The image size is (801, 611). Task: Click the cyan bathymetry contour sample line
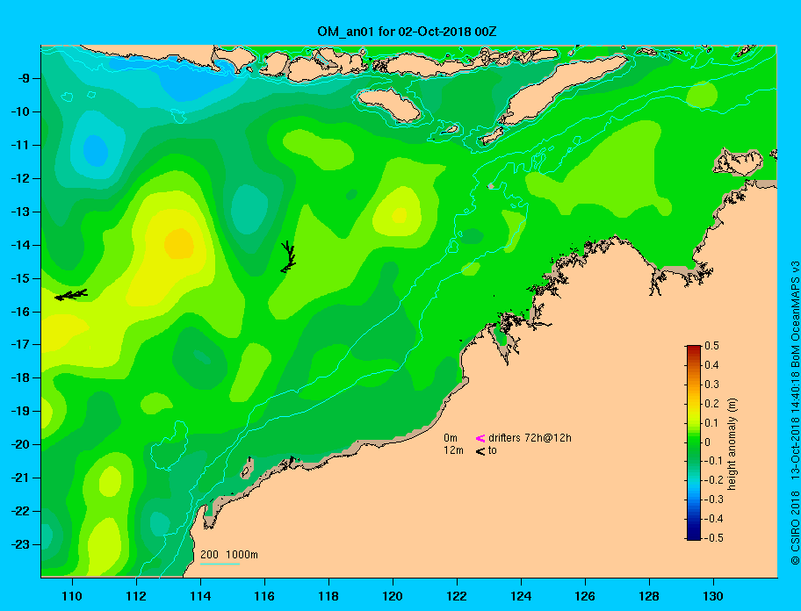click(x=220, y=564)
